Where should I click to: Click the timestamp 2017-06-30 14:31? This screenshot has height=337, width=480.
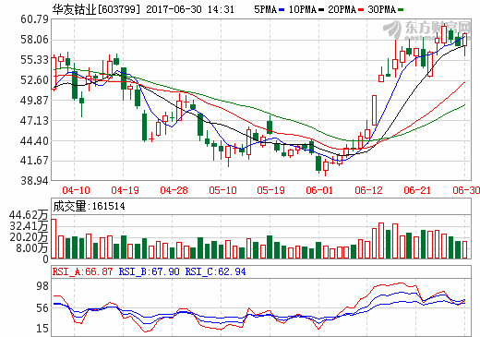point(190,9)
